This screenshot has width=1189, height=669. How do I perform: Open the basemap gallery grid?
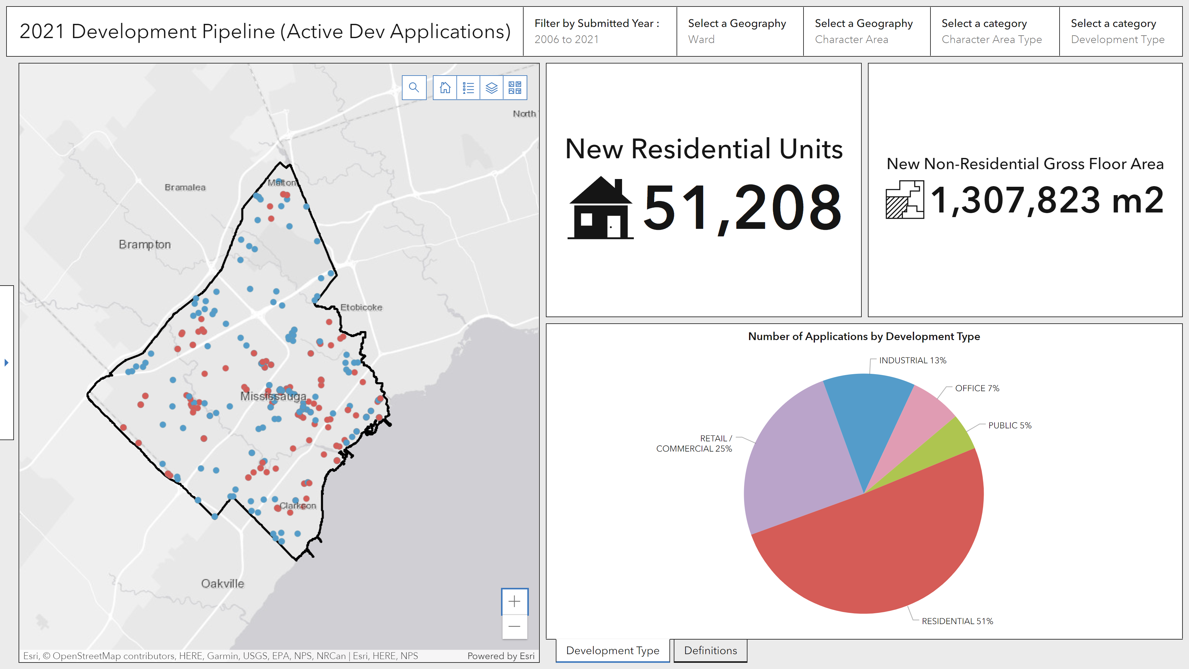point(515,88)
